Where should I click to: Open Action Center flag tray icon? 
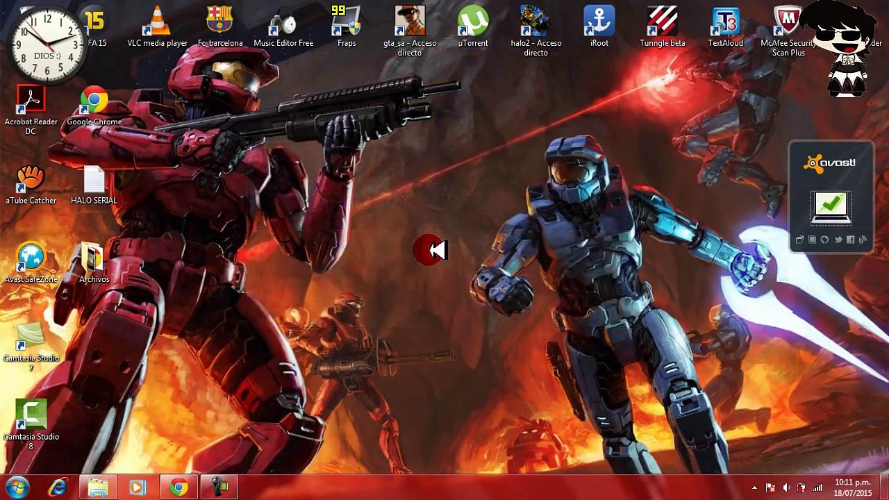[x=770, y=488]
